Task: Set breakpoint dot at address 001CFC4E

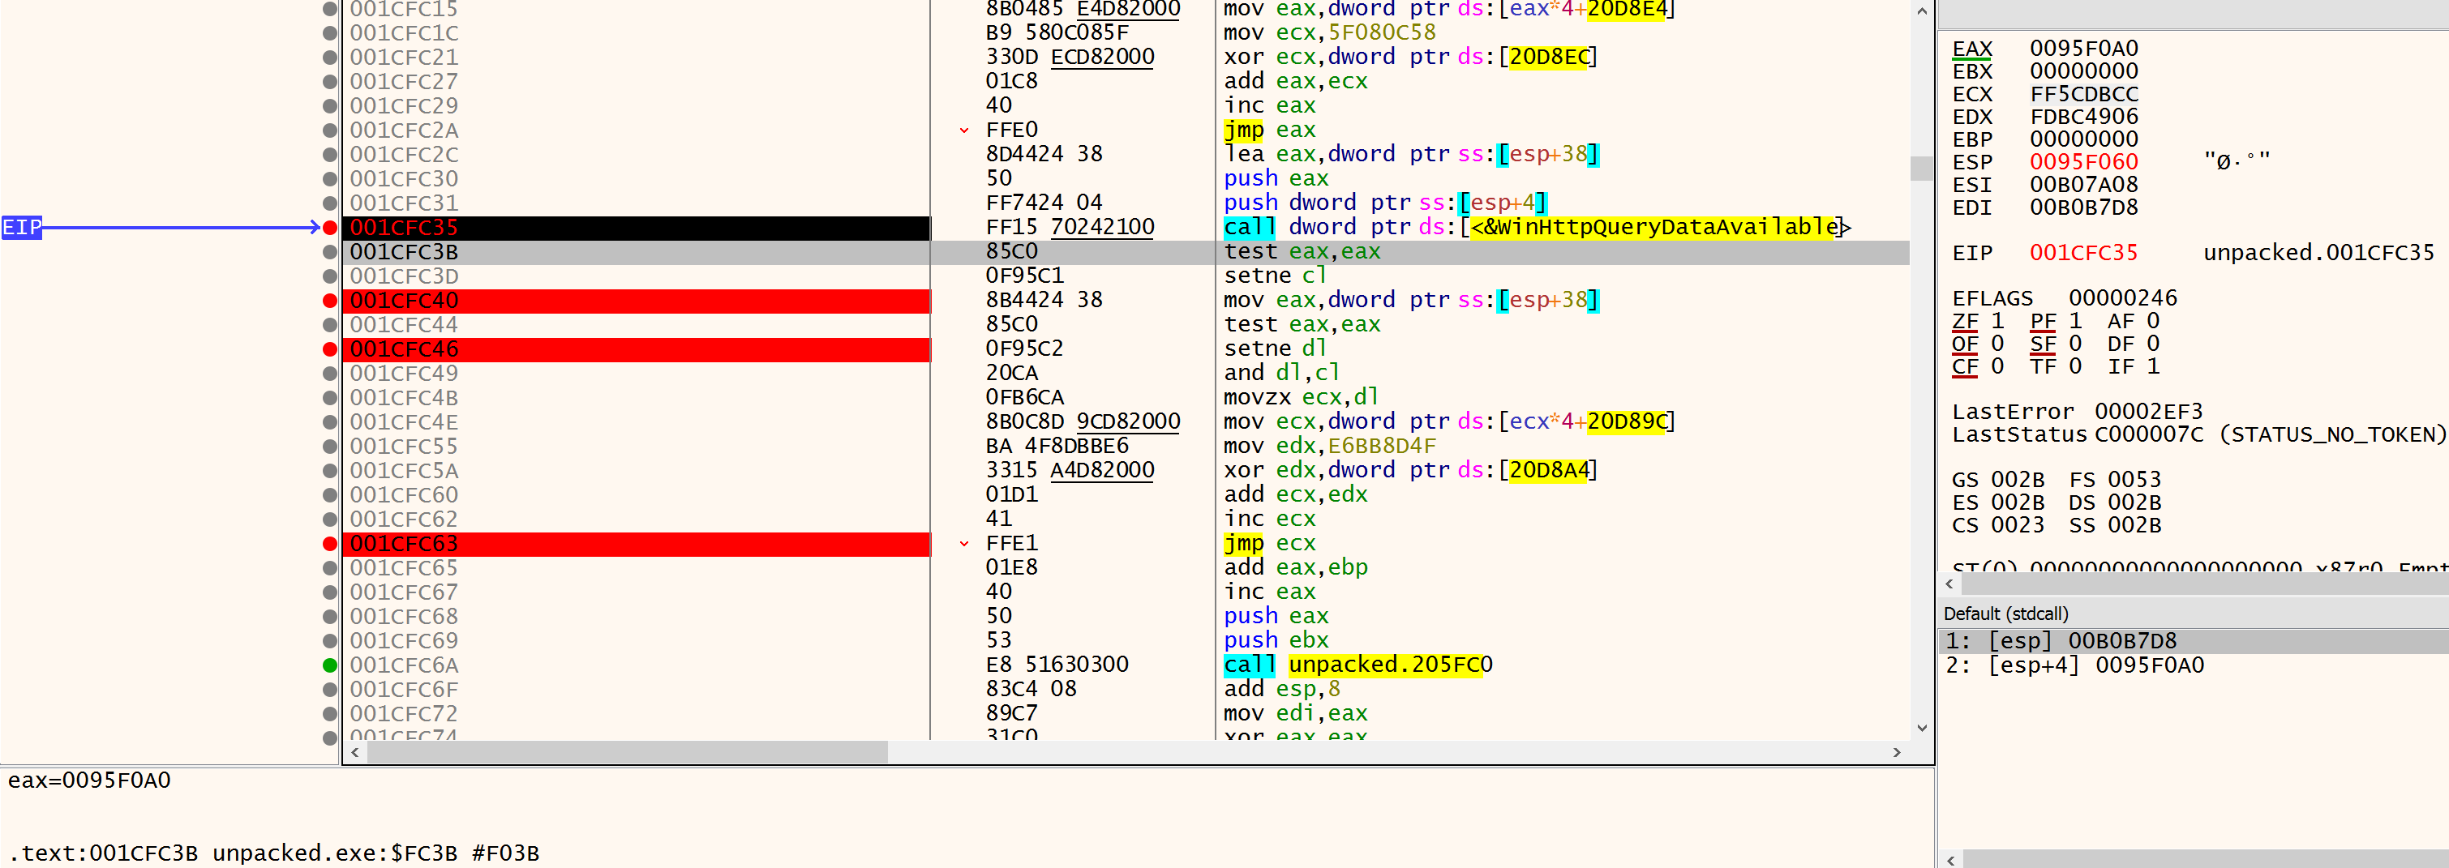Action: point(330,422)
